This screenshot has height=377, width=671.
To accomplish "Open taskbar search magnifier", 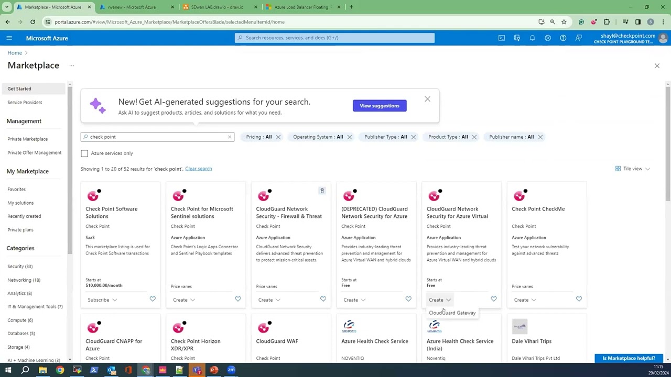I will tap(25, 370).
